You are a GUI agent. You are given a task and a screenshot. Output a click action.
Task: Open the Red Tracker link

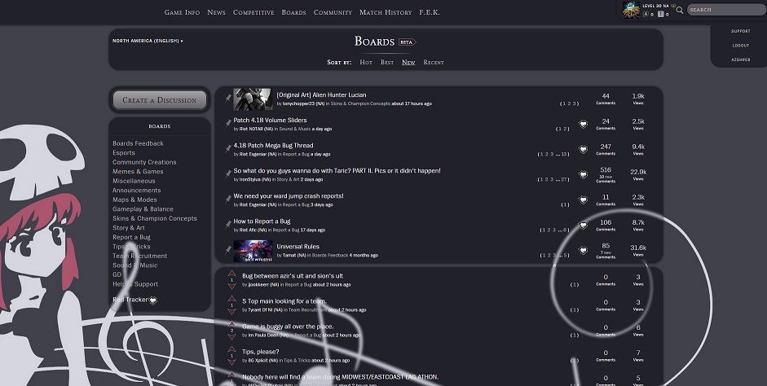130,300
